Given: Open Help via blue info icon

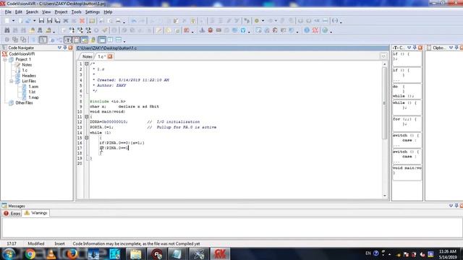Looking at the screenshot, I should tap(307, 30).
